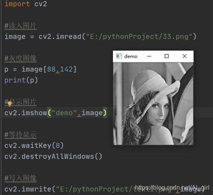This screenshot has width=213, height=195.
Task: Click the cv2.waitKey(0) line
Action: pyautogui.click(x=34, y=146)
